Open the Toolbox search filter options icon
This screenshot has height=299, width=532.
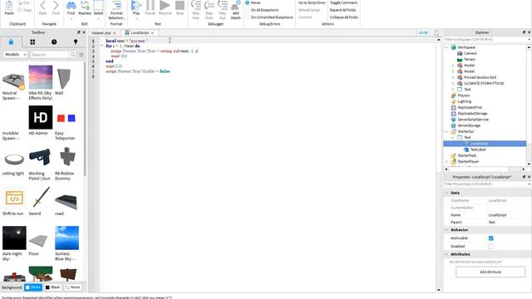(x=81, y=55)
